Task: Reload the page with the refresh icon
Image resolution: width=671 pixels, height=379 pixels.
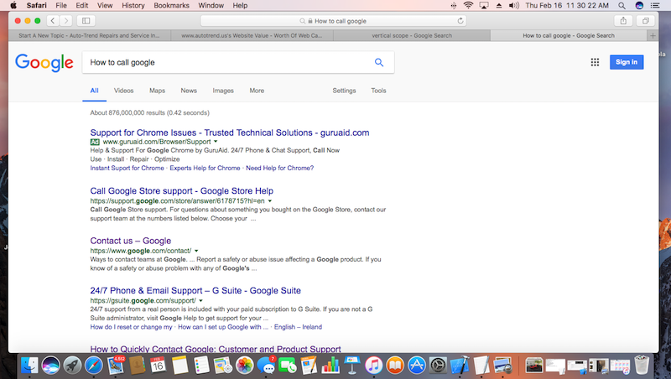Action: (460, 20)
